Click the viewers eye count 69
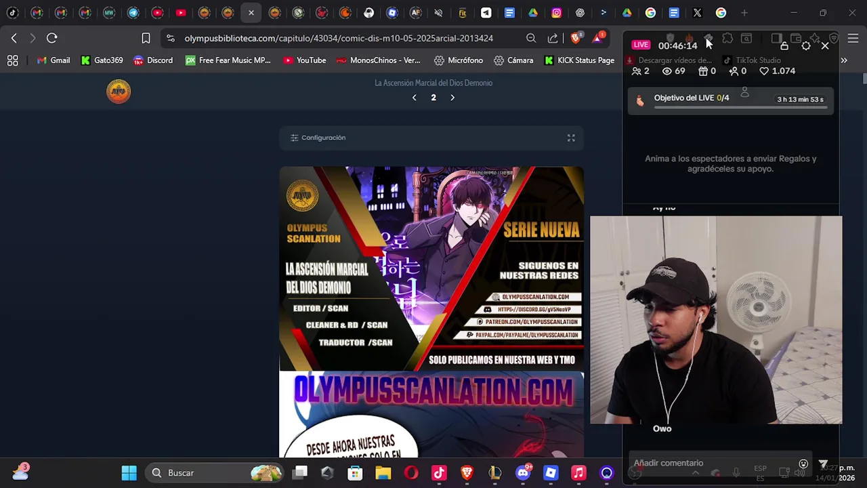The width and height of the screenshot is (867, 488). 673,71
